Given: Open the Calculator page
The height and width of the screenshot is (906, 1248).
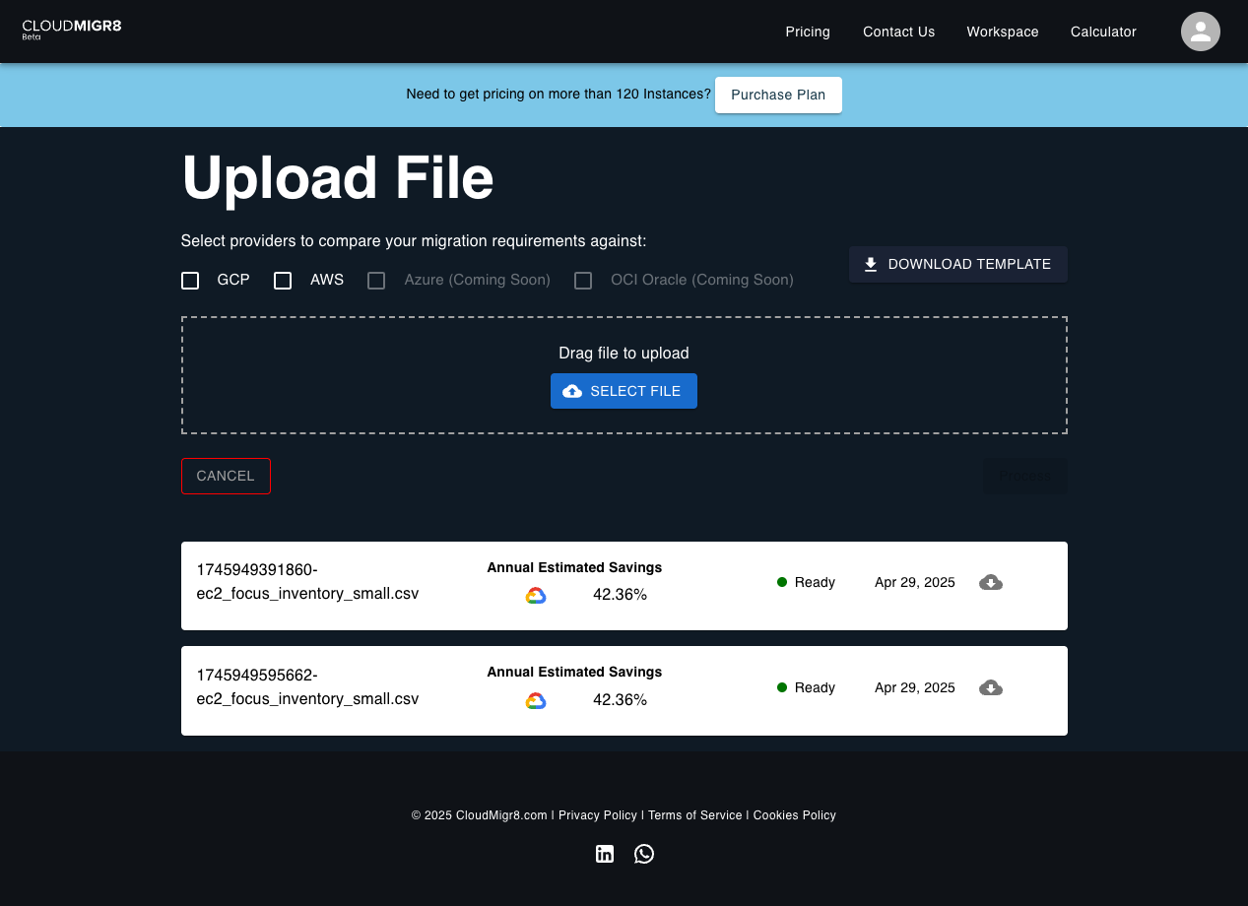Looking at the screenshot, I should point(1103,32).
